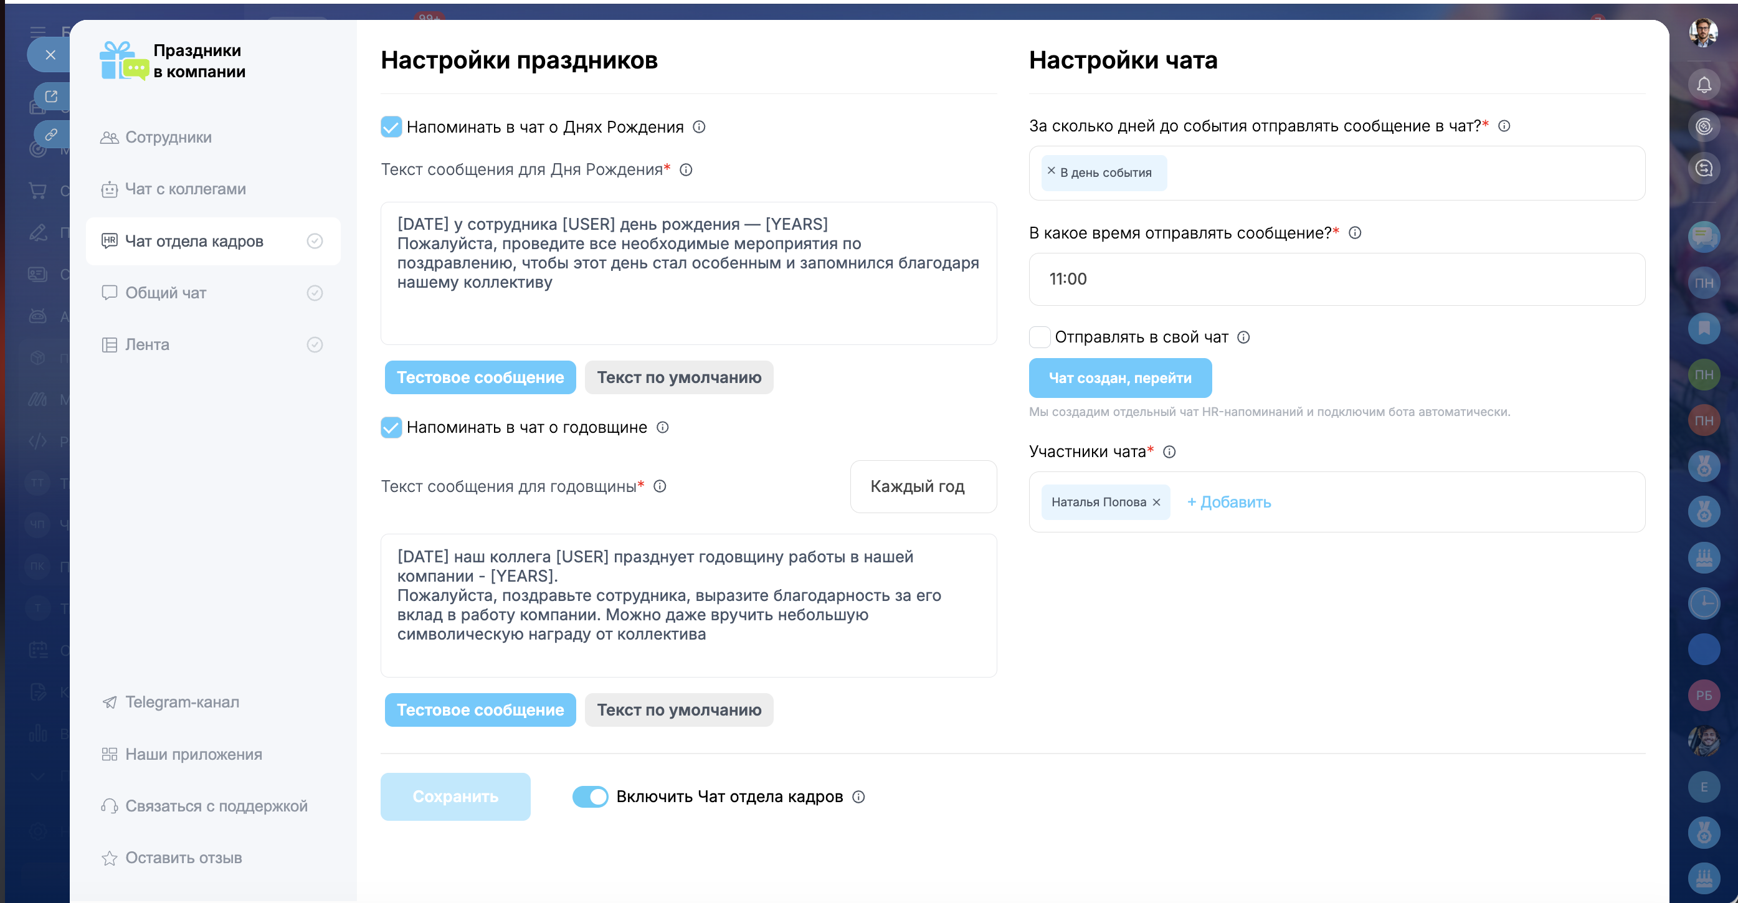Click info icon next to 'Включить Чат отдела кадров'
The width and height of the screenshot is (1738, 903).
(x=858, y=797)
